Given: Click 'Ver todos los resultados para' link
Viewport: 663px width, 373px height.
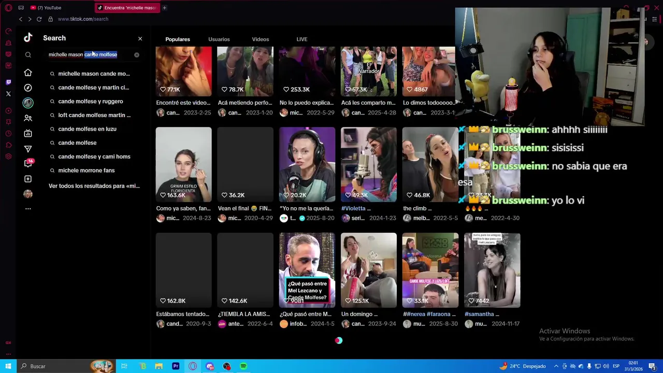Looking at the screenshot, I should click(94, 186).
